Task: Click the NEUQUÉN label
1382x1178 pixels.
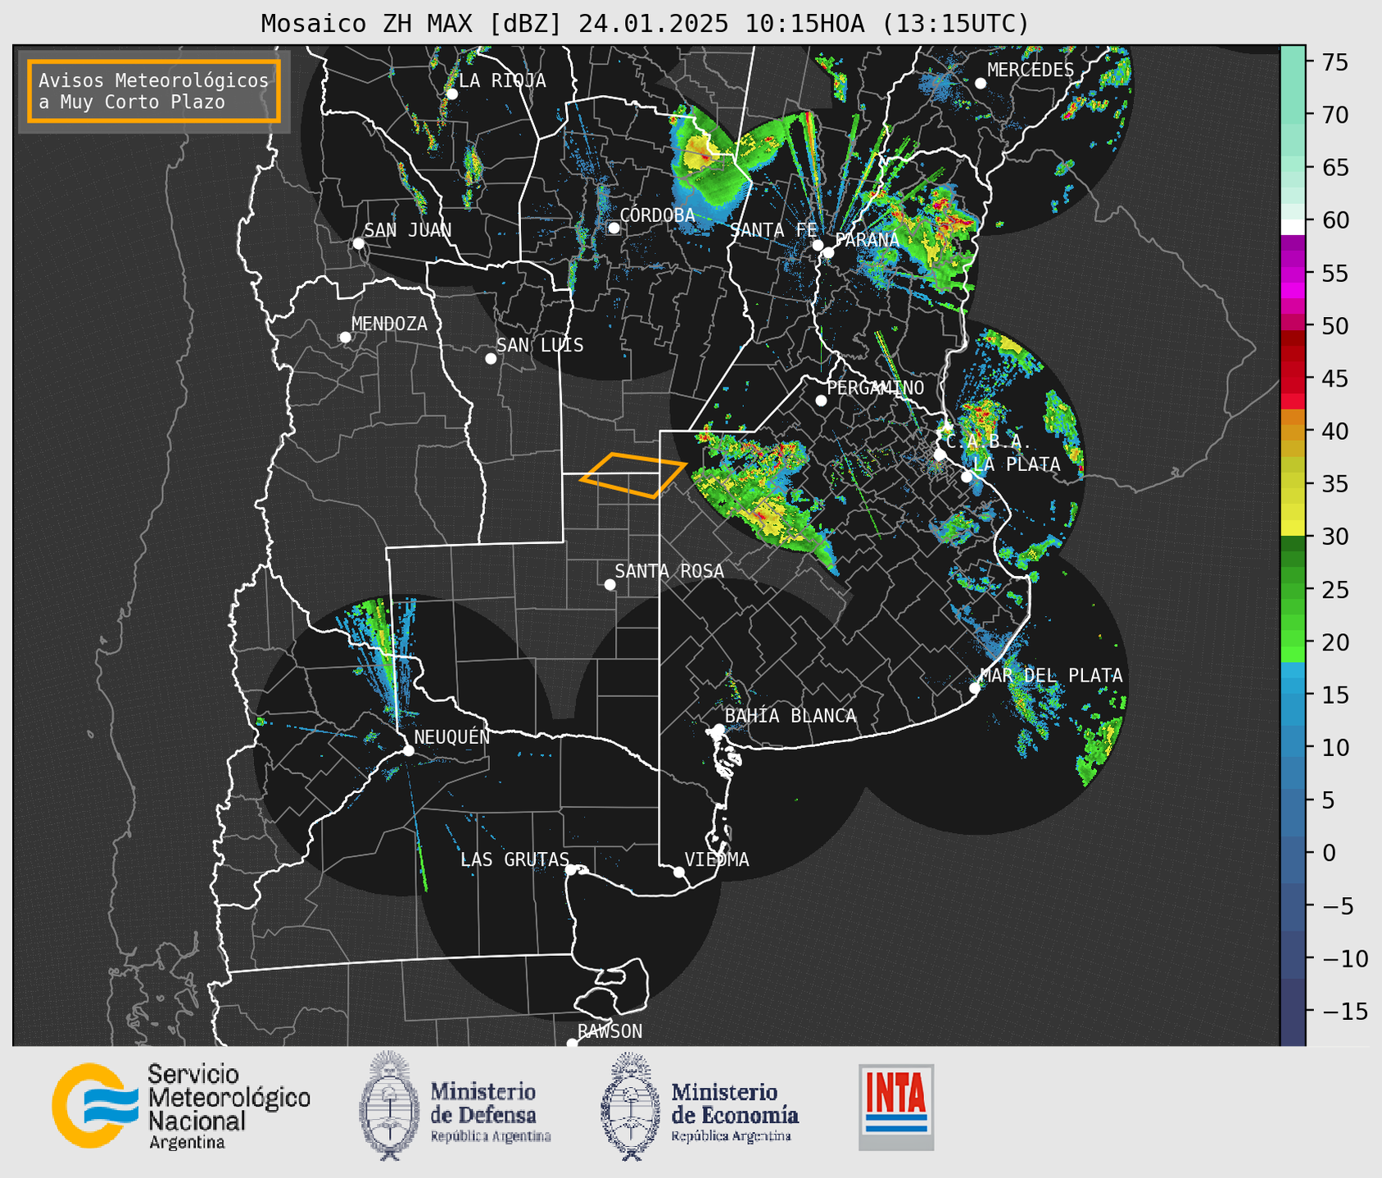Action: 452,736
